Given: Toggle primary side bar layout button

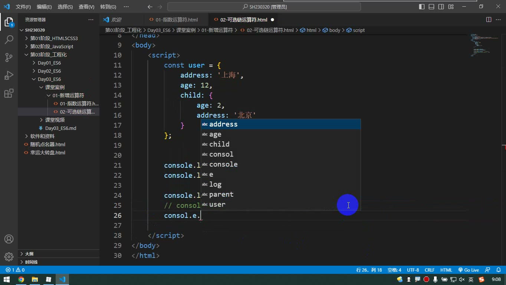Looking at the screenshot, I should pyautogui.click(x=422, y=7).
